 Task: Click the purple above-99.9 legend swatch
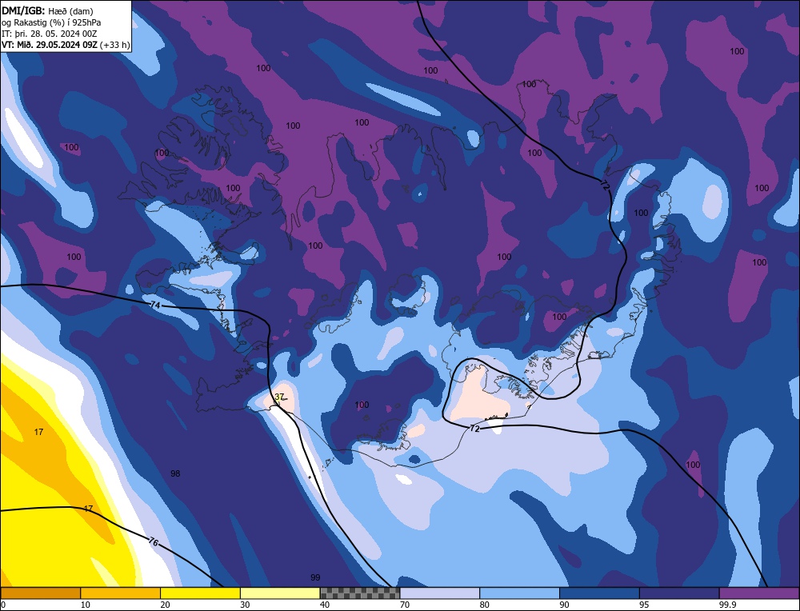pyautogui.click(x=759, y=593)
